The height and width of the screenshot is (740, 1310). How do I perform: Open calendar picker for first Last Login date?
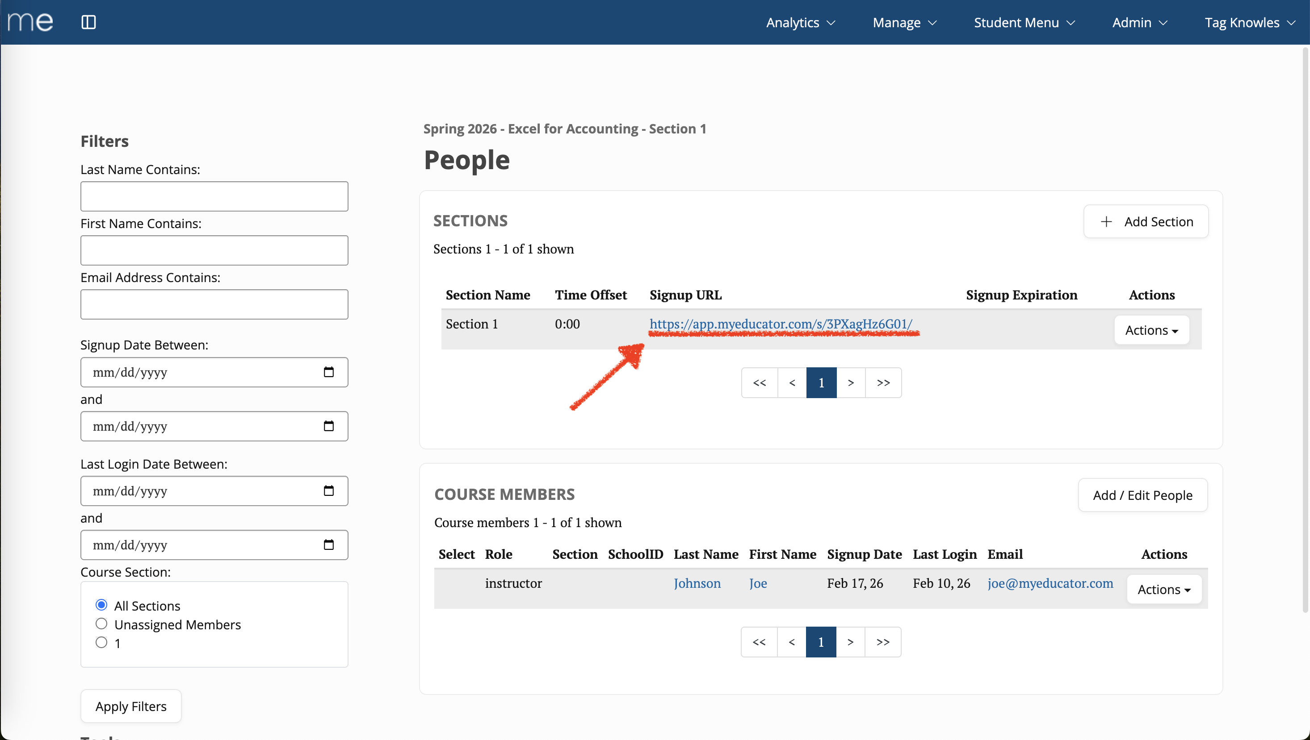[x=329, y=491]
